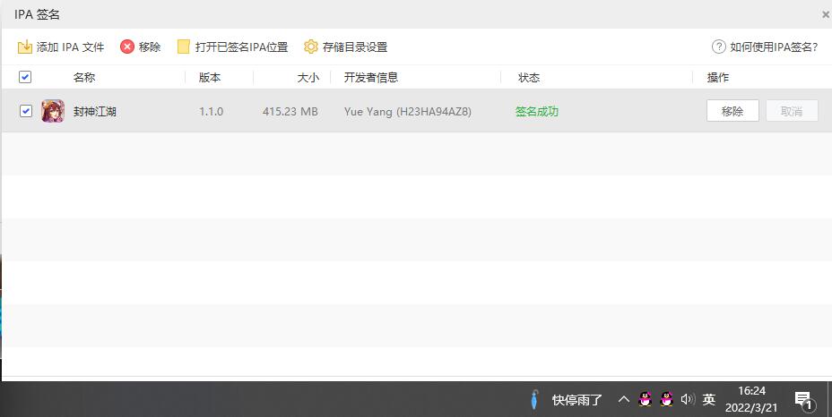This screenshot has height=417, width=832.
Task: Select the 封神江湖 app name text
Action: pos(95,112)
